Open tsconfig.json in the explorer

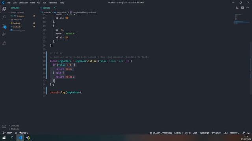(x=19, y=31)
